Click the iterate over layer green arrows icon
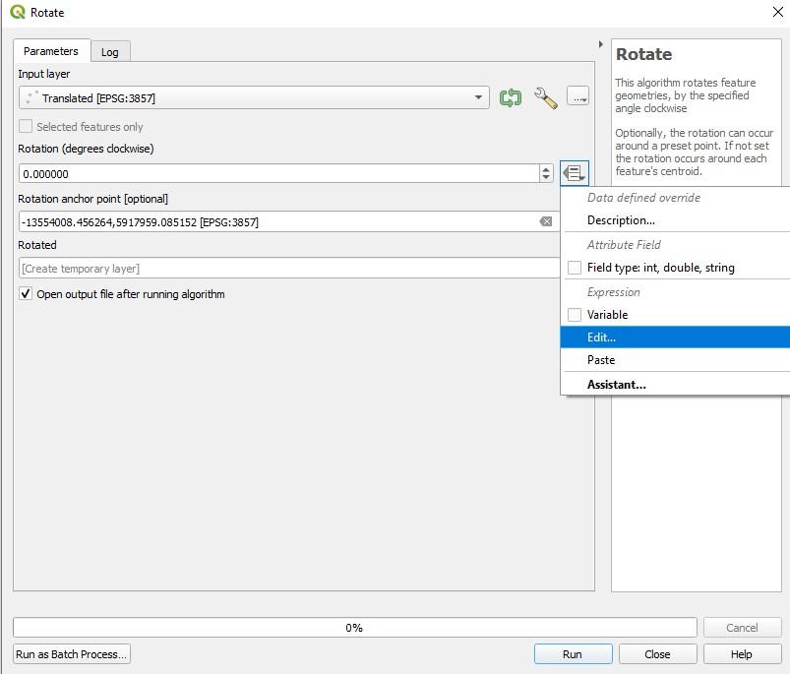This screenshot has height=674, width=790. point(510,97)
